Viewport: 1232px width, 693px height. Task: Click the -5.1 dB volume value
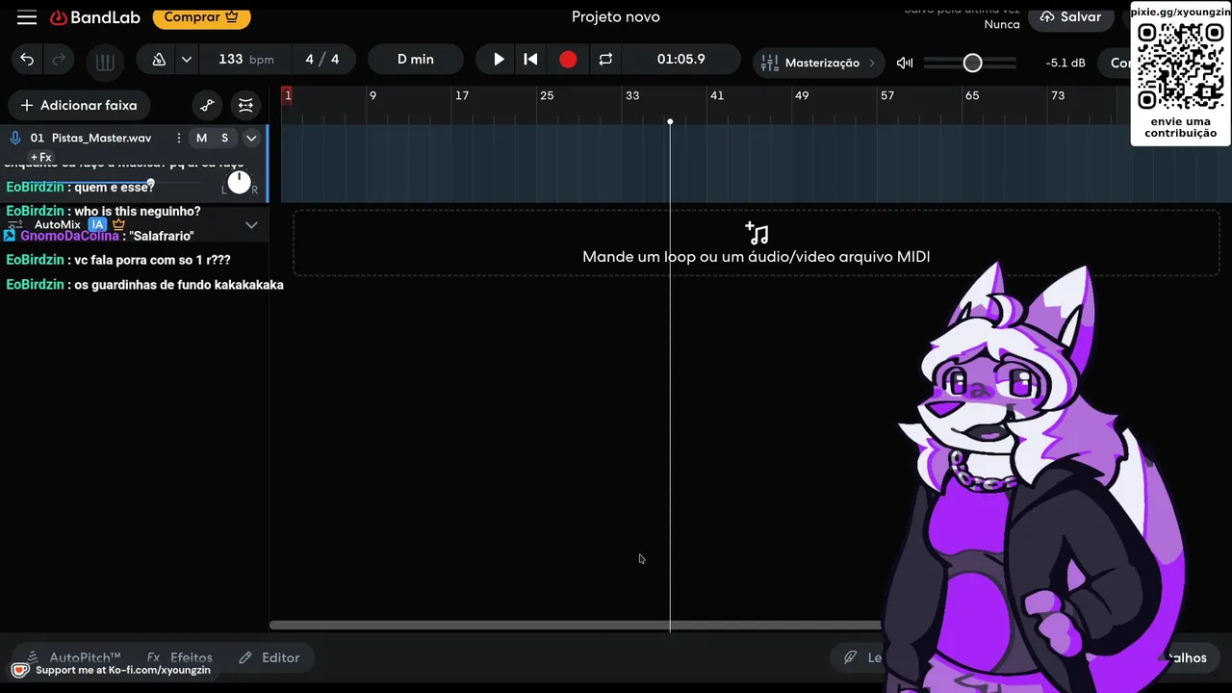tap(1065, 63)
